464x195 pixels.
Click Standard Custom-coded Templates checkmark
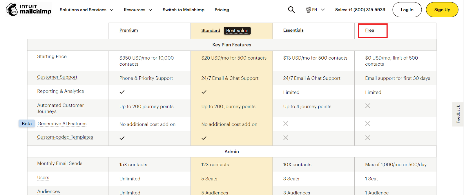pyautogui.click(x=204, y=138)
